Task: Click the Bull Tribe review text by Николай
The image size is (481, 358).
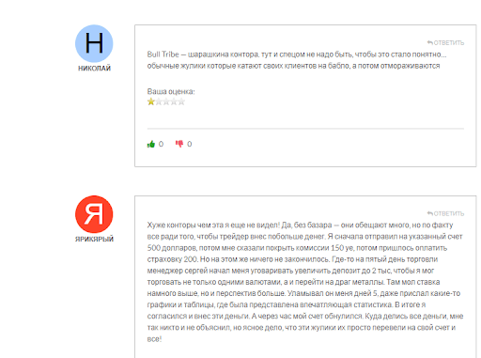Action: coord(297,60)
